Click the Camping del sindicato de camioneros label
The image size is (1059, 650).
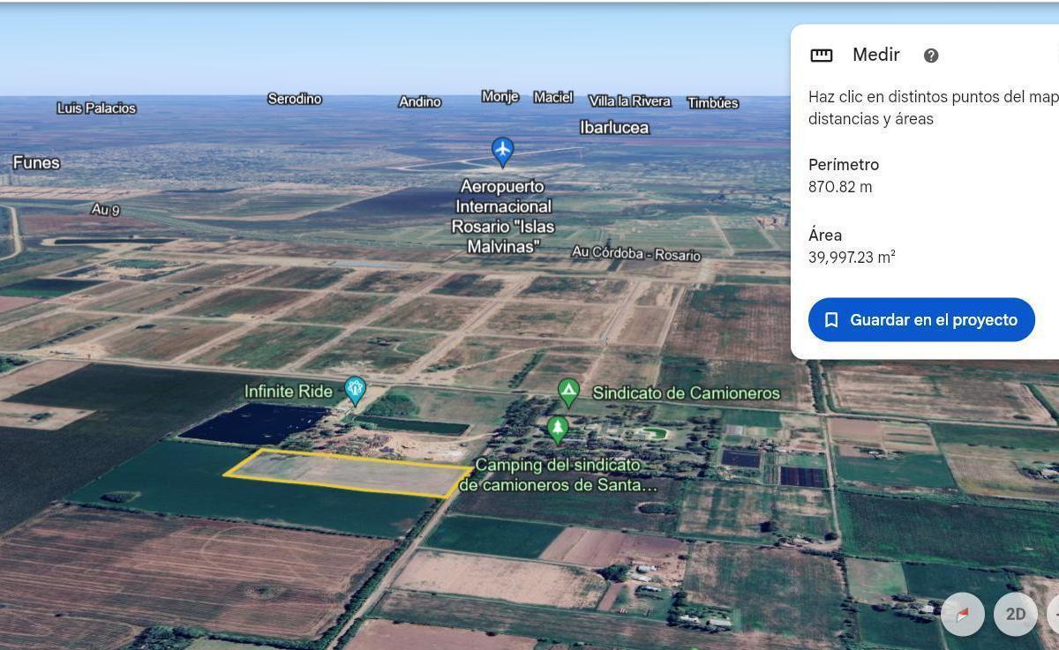(559, 474)
